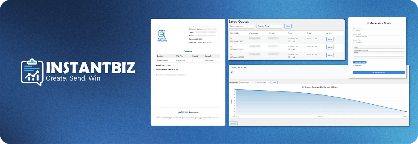Toggle the Include VAT checkbox
The height and width of the screenshot is (144, 418).
tap(354, 65)
